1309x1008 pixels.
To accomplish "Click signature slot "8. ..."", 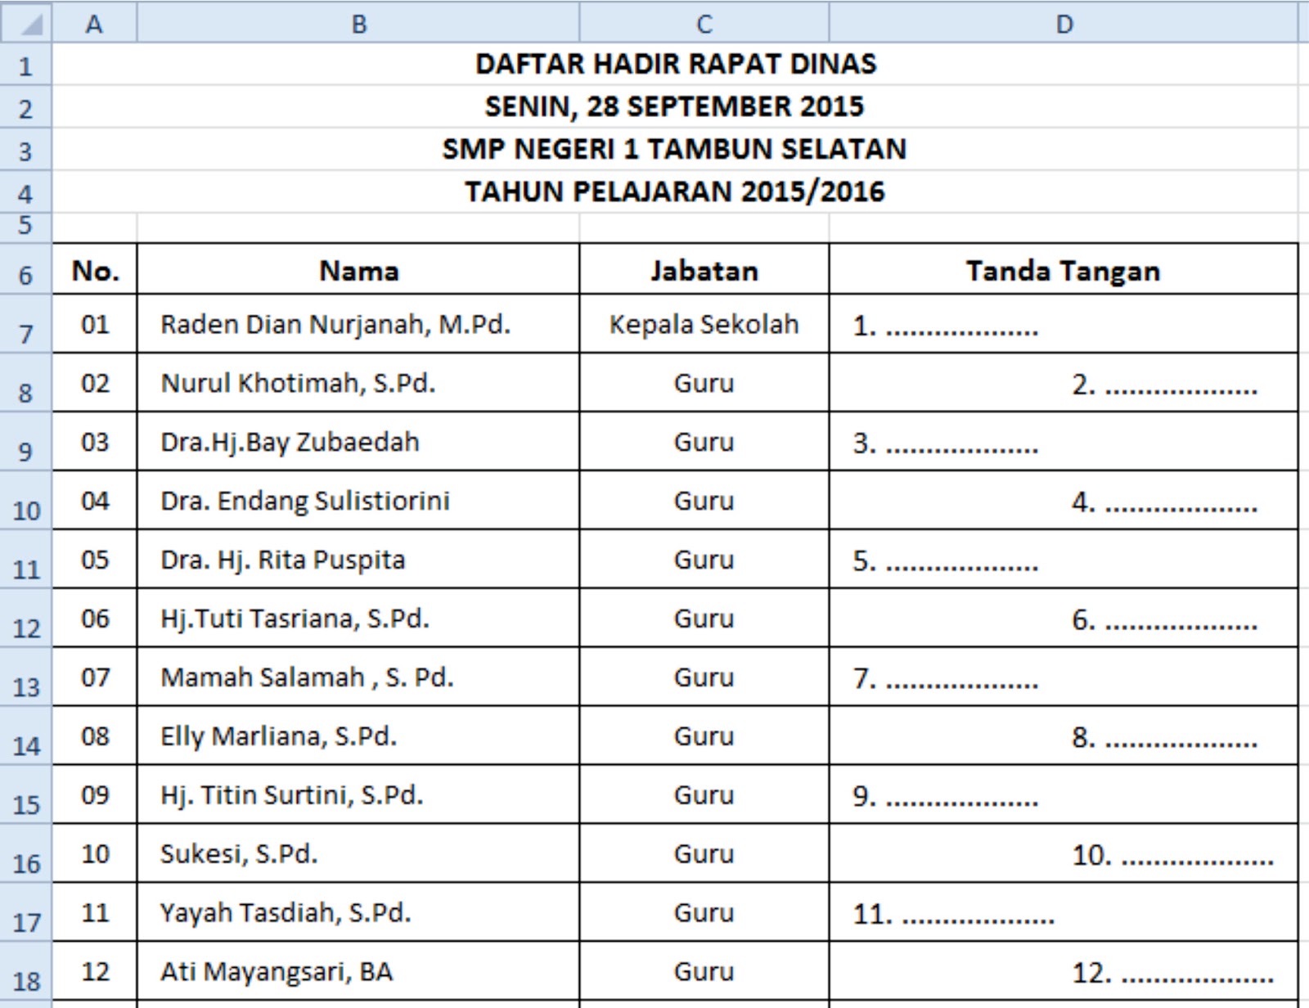I will tap(1164, 739).
